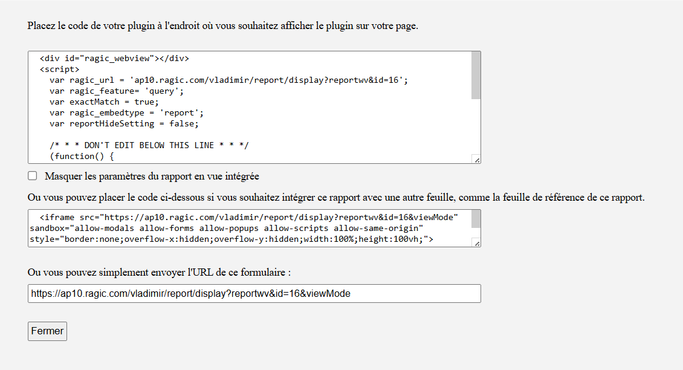Click inside the form URL input field
The image size is (683, 370).
pyautogui.click(x=254, y=294)
